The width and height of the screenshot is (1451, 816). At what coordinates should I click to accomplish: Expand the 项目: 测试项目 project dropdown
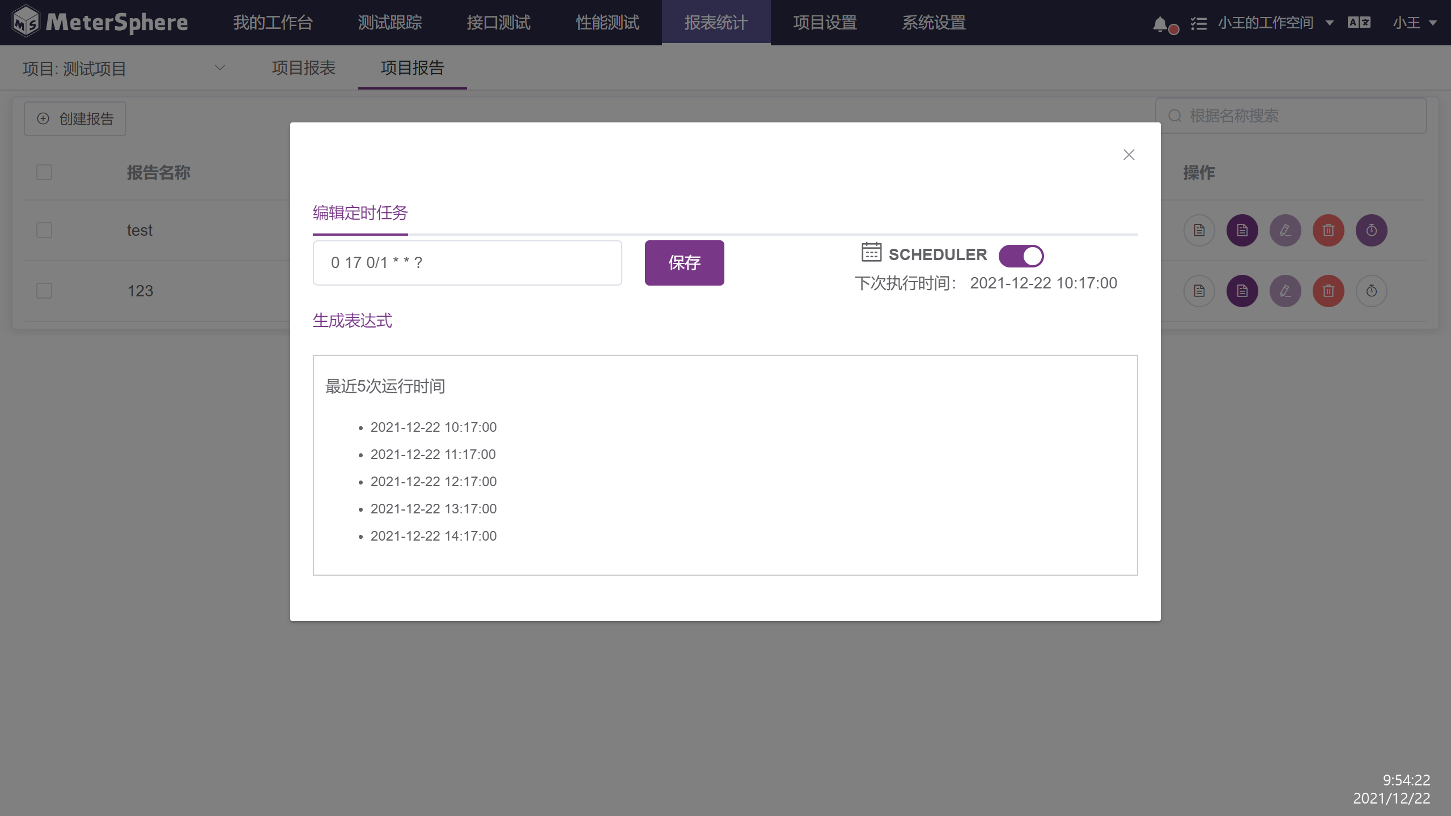tap(124, 69)
